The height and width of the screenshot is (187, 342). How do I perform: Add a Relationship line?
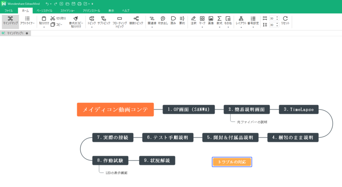coord(152,20)
